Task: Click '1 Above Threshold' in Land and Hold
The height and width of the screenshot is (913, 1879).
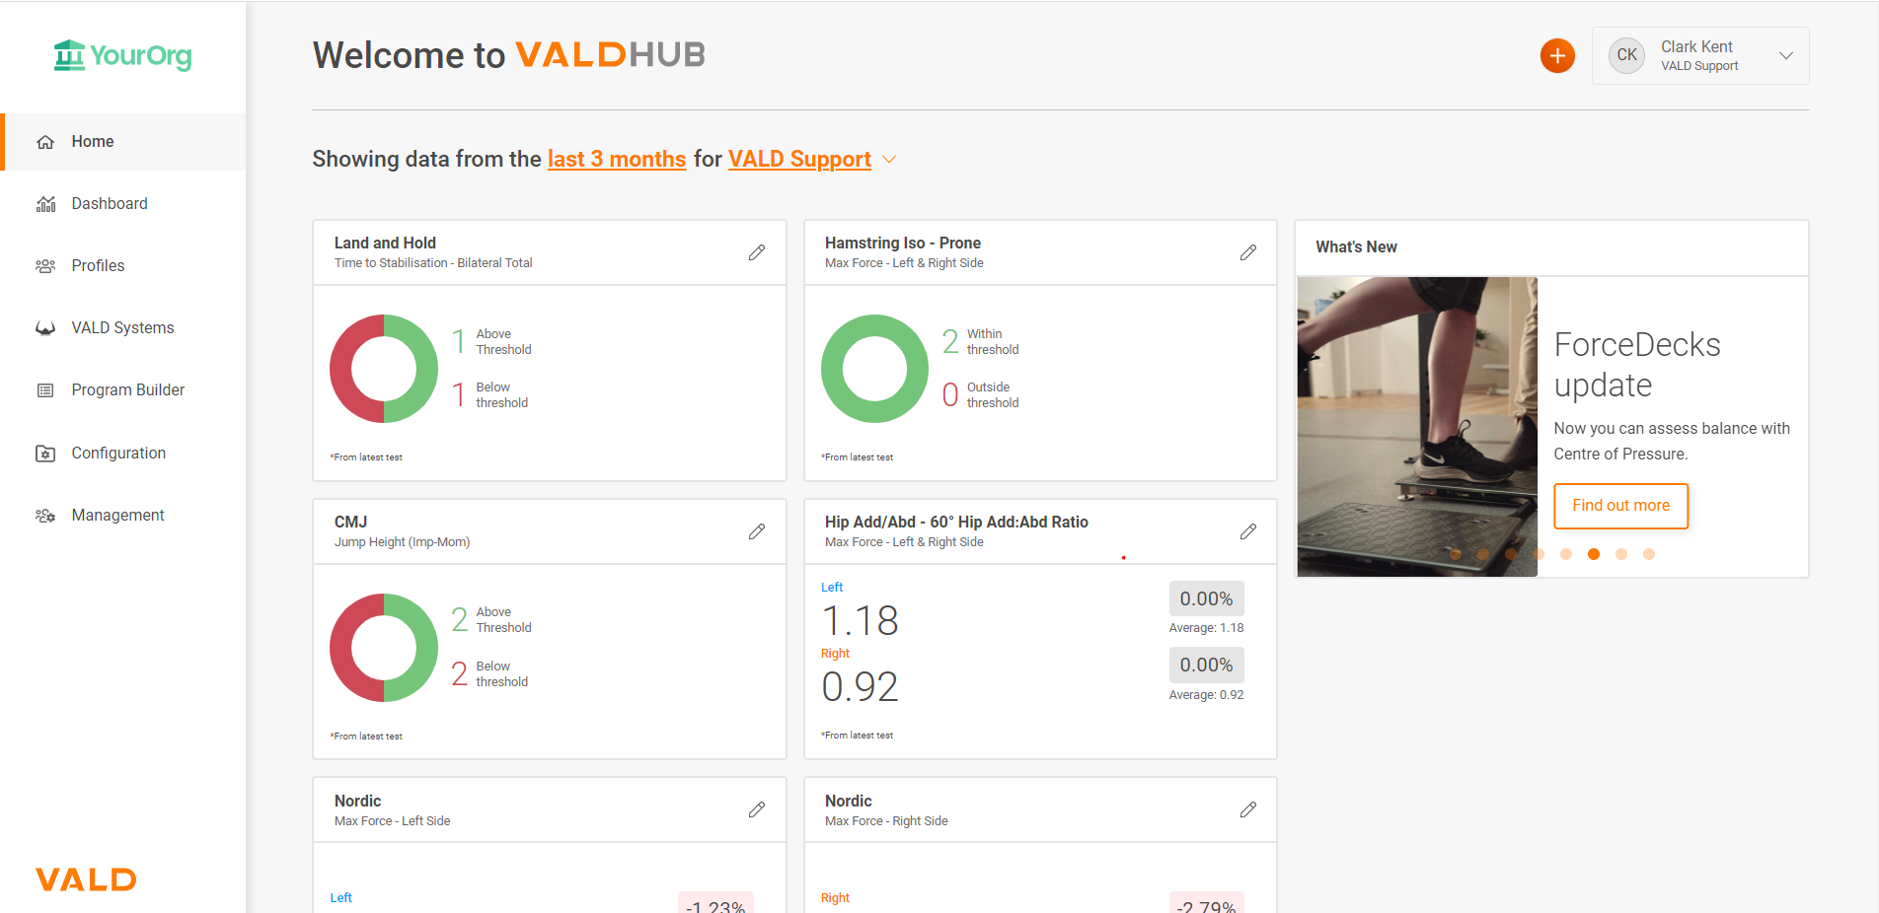Action: coord(491,342)
